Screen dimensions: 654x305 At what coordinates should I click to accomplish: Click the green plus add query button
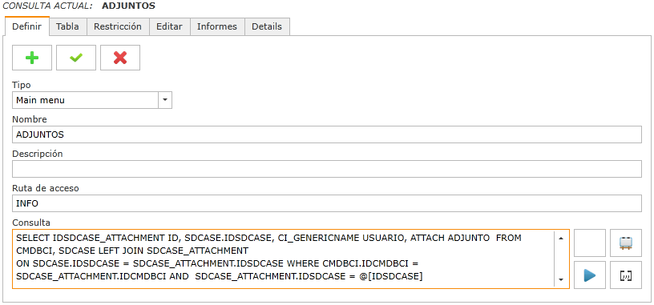tap(32, 58)
